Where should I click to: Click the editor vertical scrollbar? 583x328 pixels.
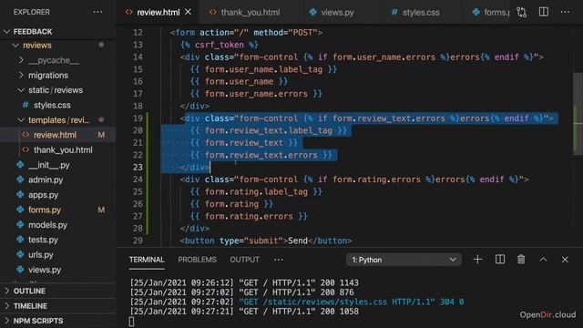click(x=578, y=113)
